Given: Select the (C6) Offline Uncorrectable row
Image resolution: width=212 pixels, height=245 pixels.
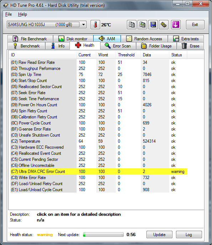Looking at the screenshot, I should [99, 165].
